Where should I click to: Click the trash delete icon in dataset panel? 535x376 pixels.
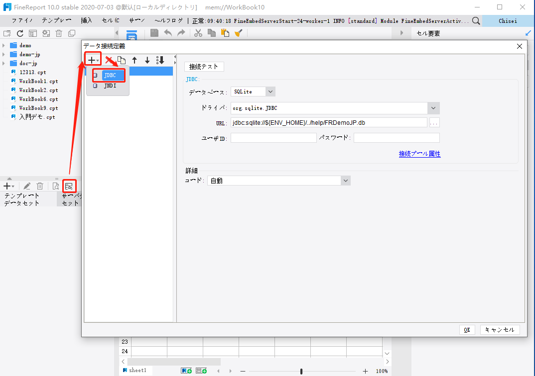[40, 186]
